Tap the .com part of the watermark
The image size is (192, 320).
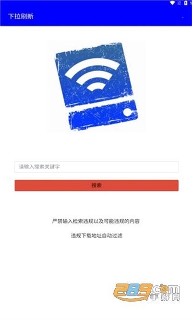click(x=166, y=289)
